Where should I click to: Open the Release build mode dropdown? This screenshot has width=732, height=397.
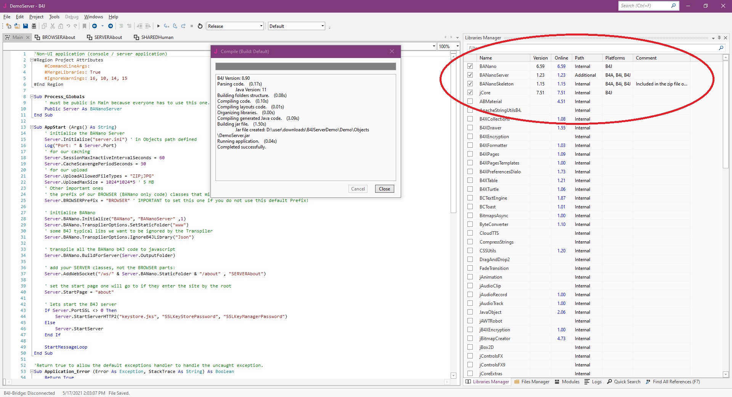pos(261,26)
